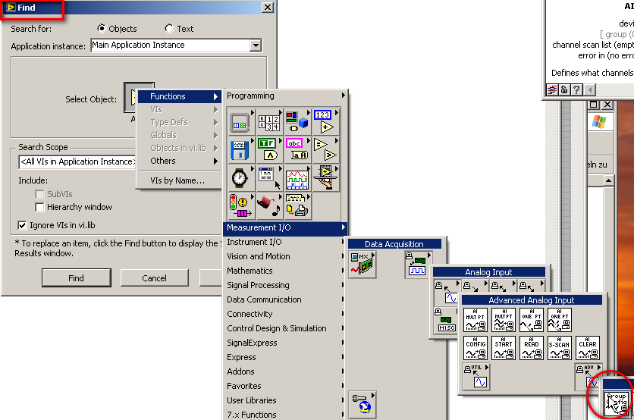Close the Find dialog
The image size is (634, 420).
coord(267,8)
